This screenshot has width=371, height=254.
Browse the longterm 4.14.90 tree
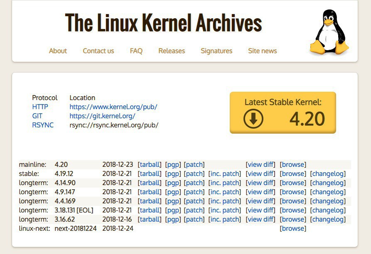[x=293, y=183]
